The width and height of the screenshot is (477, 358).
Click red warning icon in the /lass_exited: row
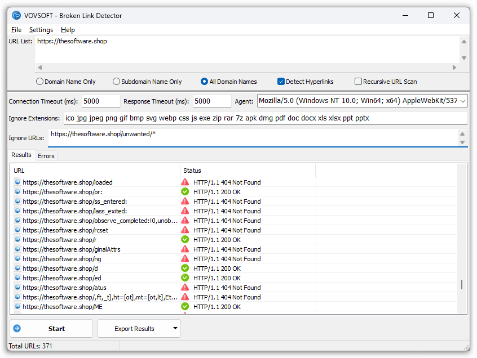[x=185, y=211]
